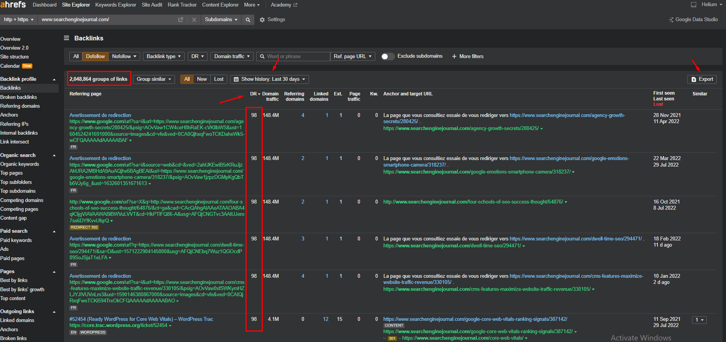The width and height of the screenshot is (726, 342).
Task: Open Broken backlinks in sidebar
Action: click(x=18, y=97)
